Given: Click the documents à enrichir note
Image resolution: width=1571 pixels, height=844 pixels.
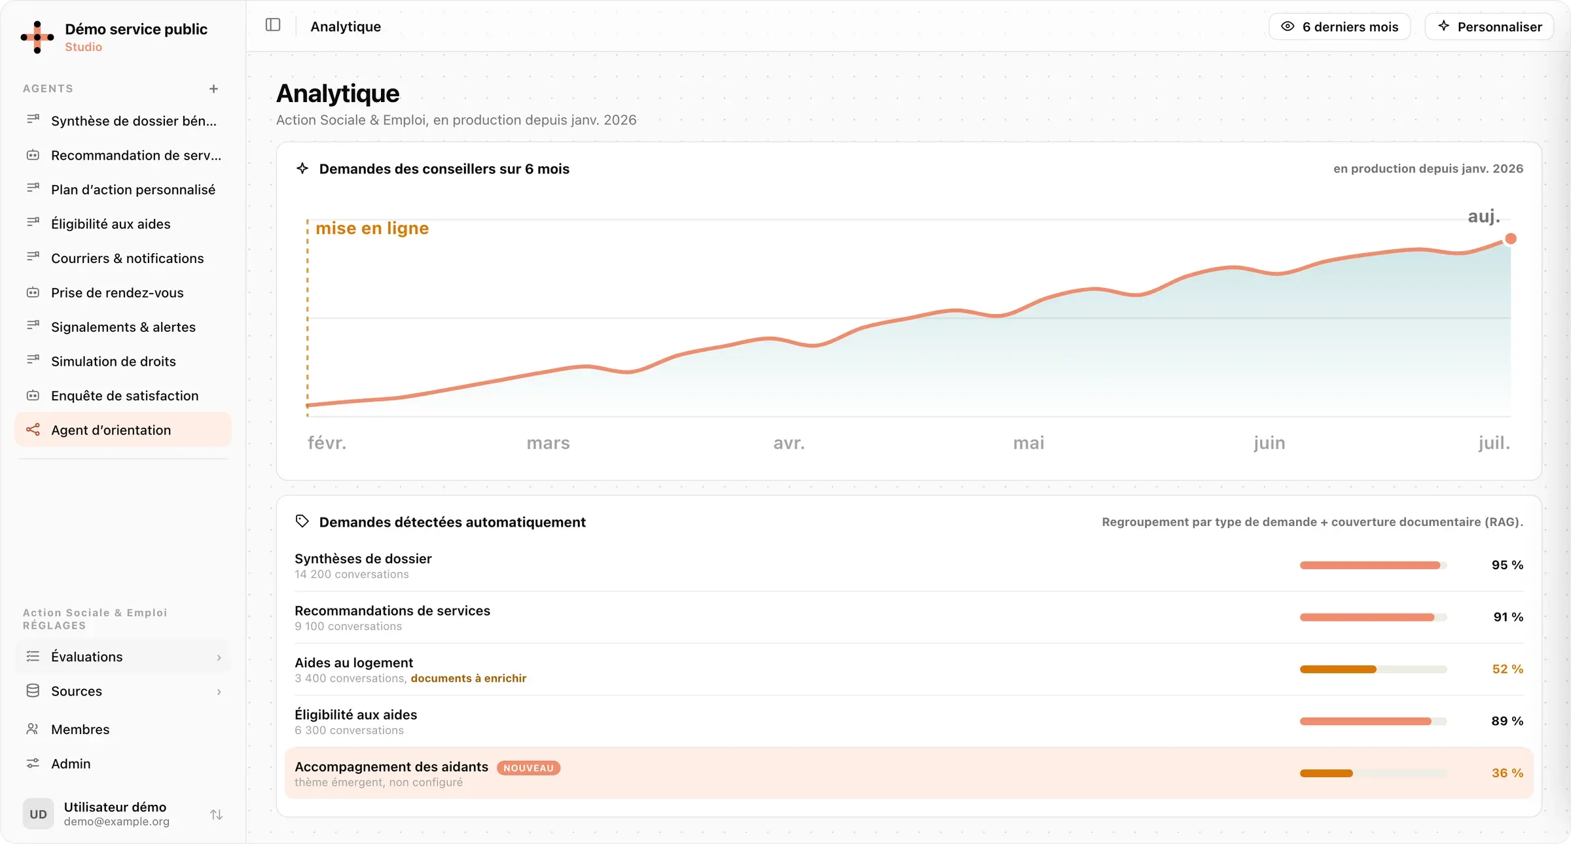Looking at the screenshot, I should (x=469, y=678).
